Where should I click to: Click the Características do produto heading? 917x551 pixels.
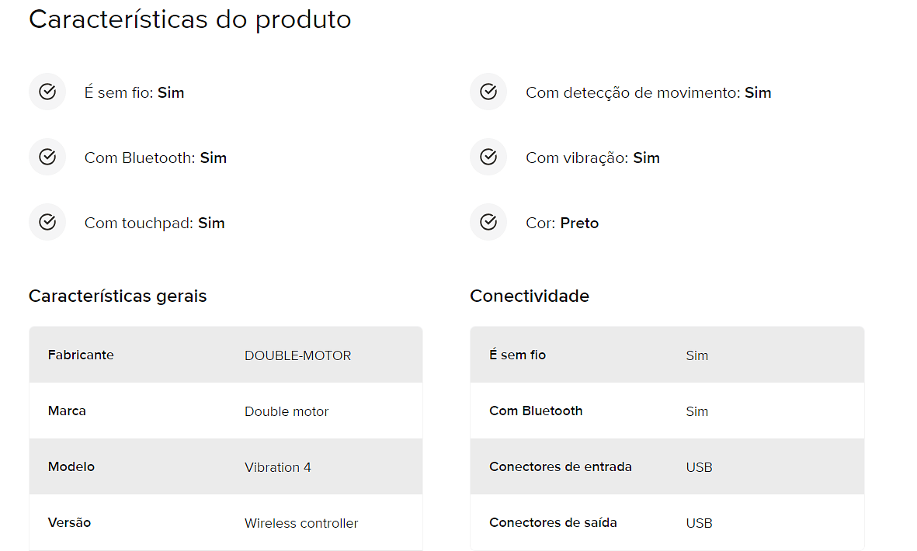pos(190,19)
